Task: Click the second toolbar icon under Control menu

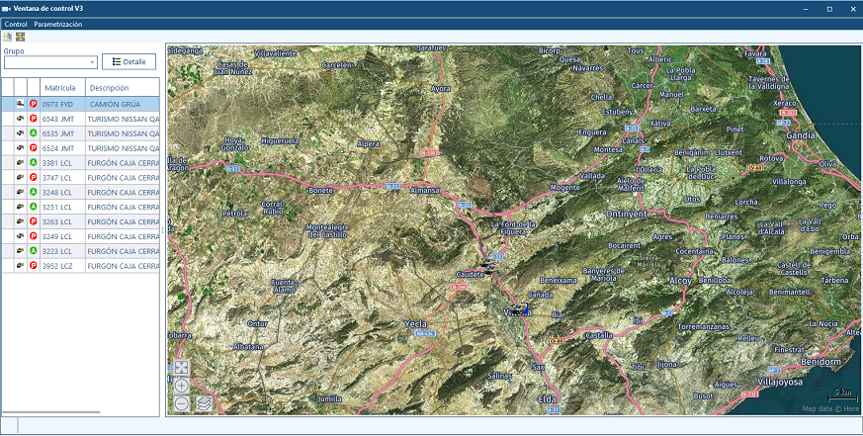Action: [21, 37]
